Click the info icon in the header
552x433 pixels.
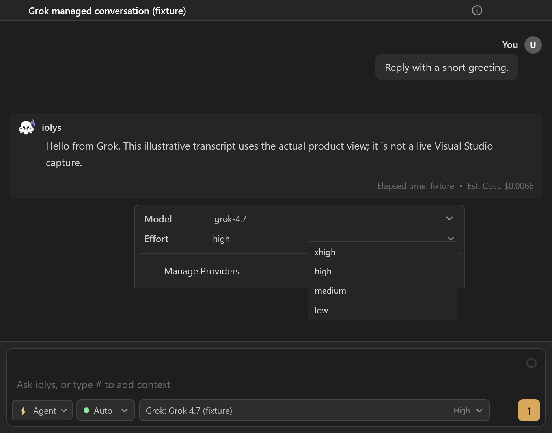tap(477, 11)
